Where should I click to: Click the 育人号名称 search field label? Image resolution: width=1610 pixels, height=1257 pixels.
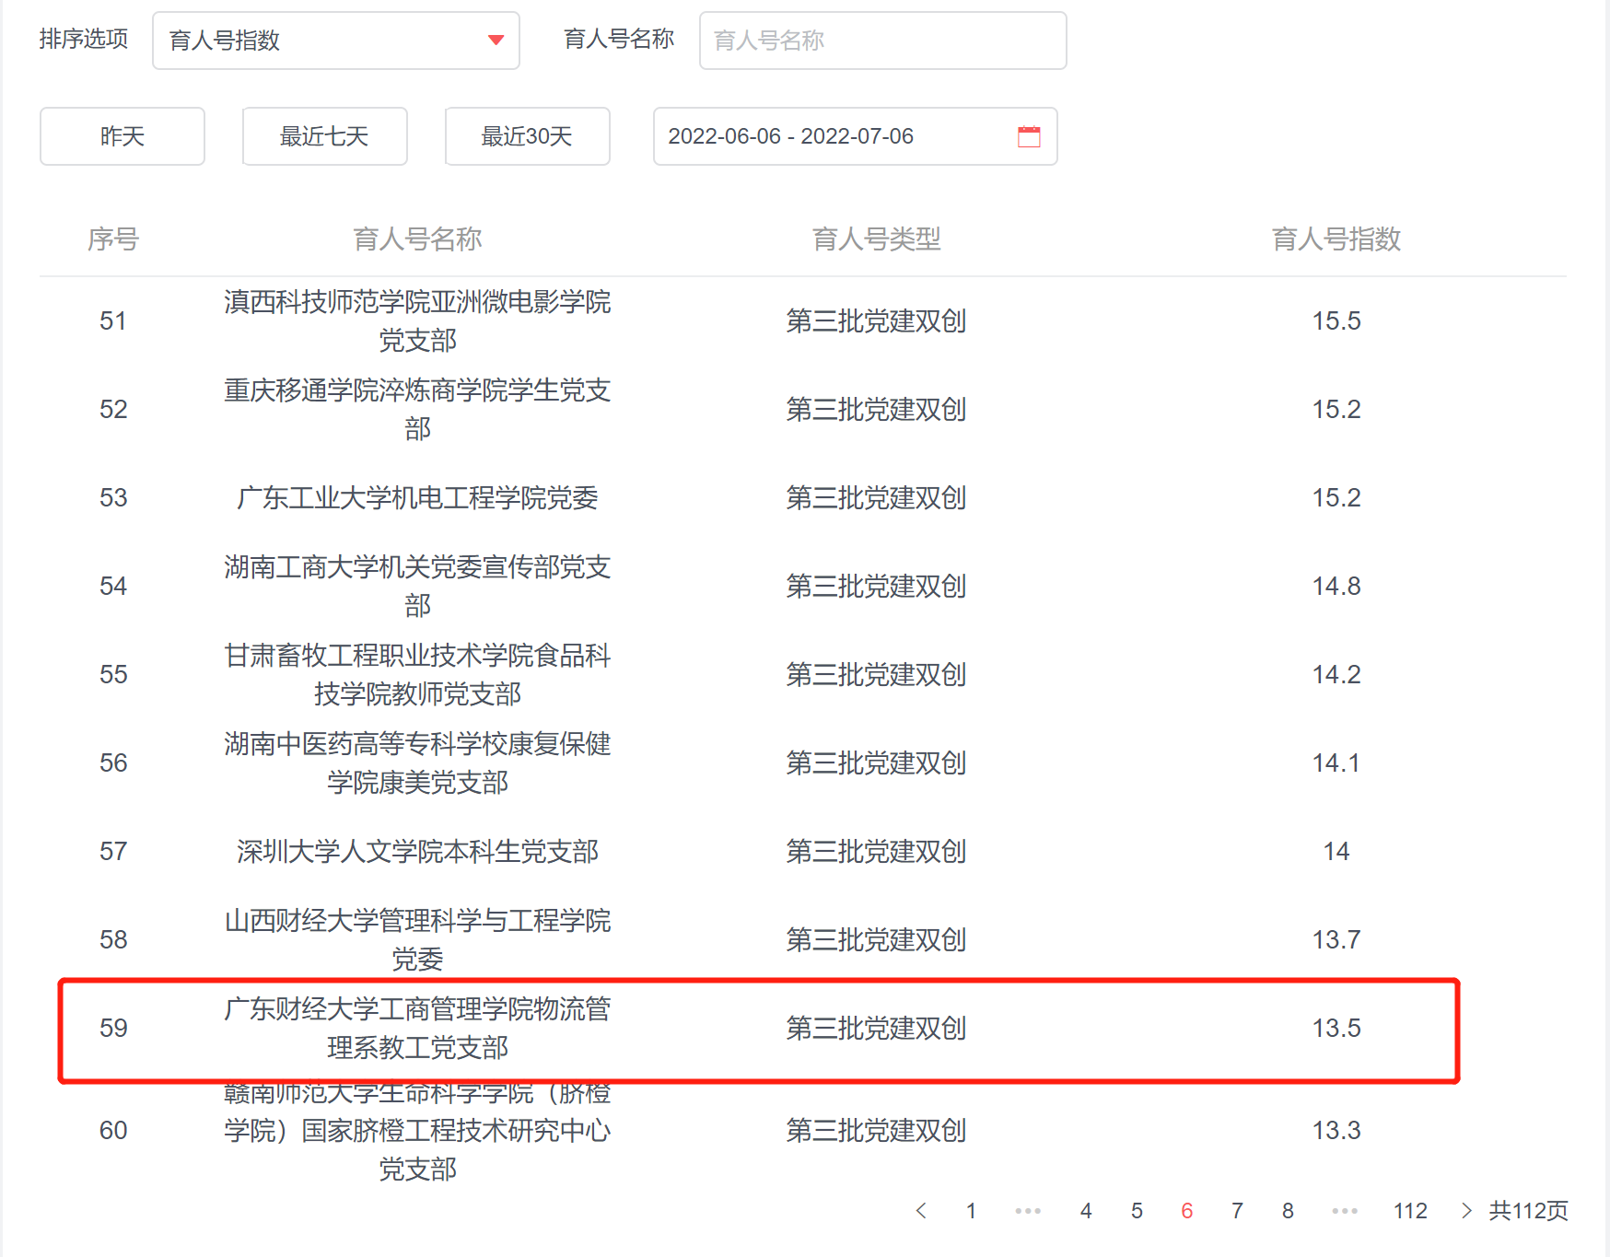click(619, 39)
